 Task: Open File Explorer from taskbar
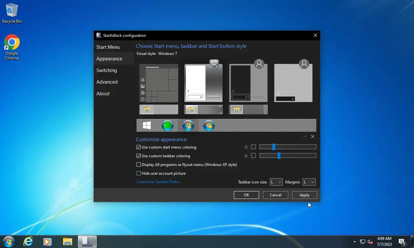tap(67, 242)
